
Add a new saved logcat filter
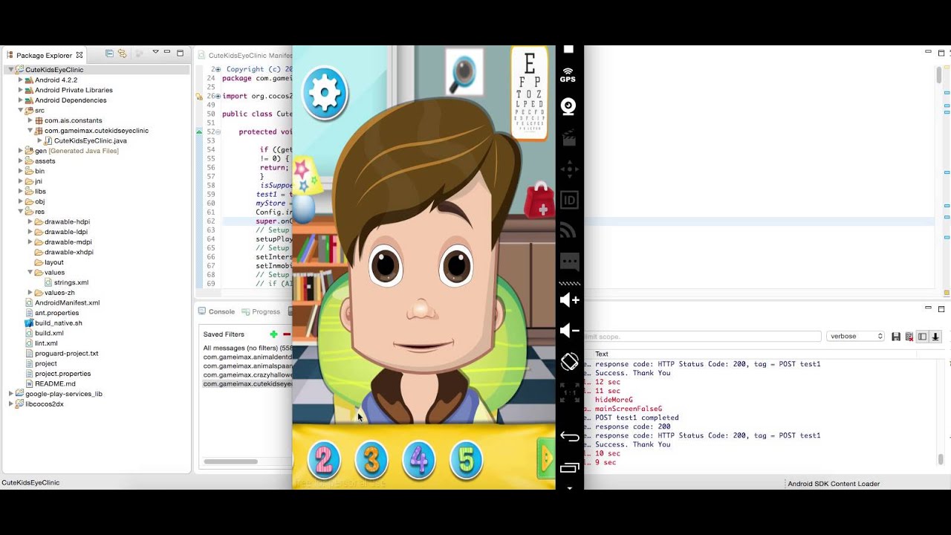[274, 334]
